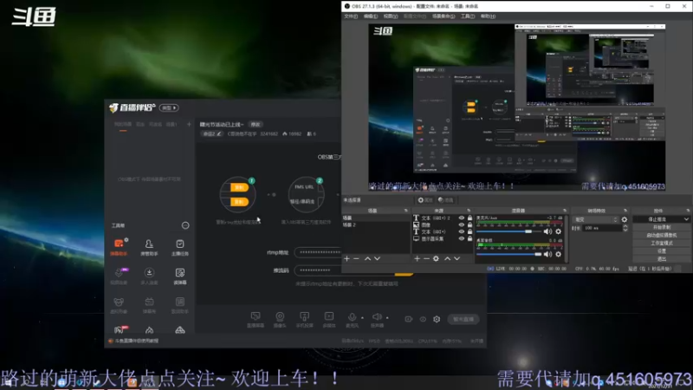The width and height of the screenshot is (693, 390).
Task: Move the selected OBS scene up
Action: pyautogui.click(x=367, y=258)
